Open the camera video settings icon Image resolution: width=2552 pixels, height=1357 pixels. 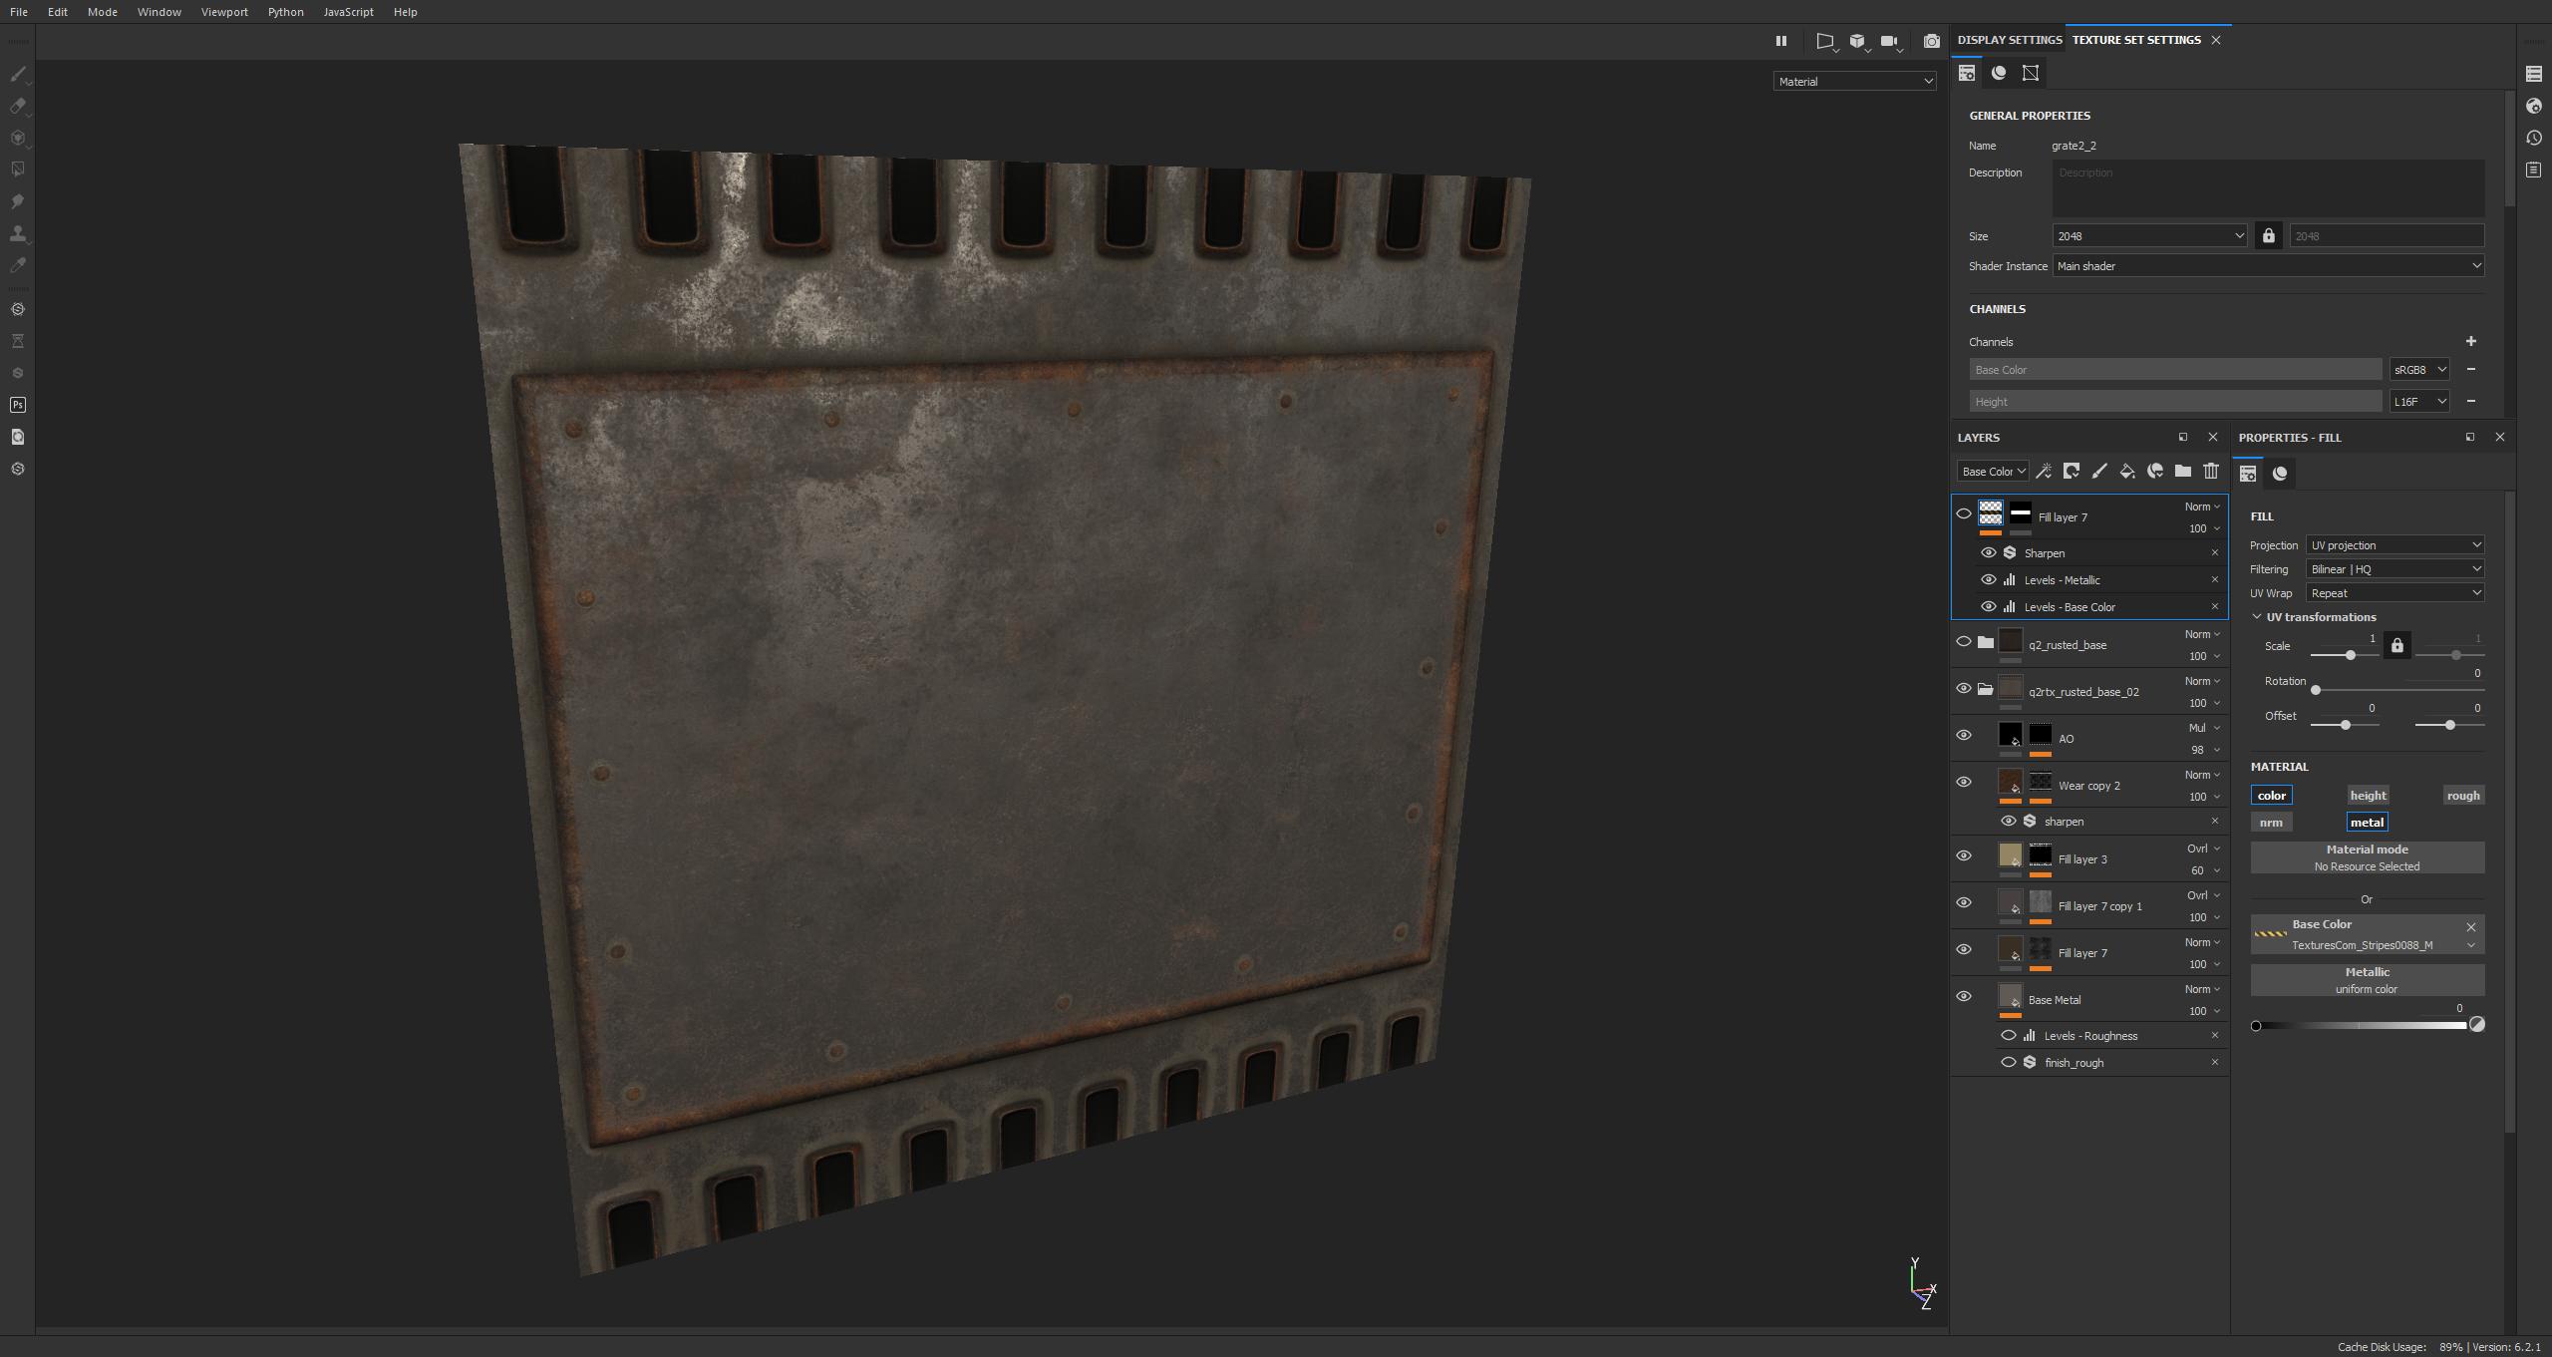(x=1890, y=41)
